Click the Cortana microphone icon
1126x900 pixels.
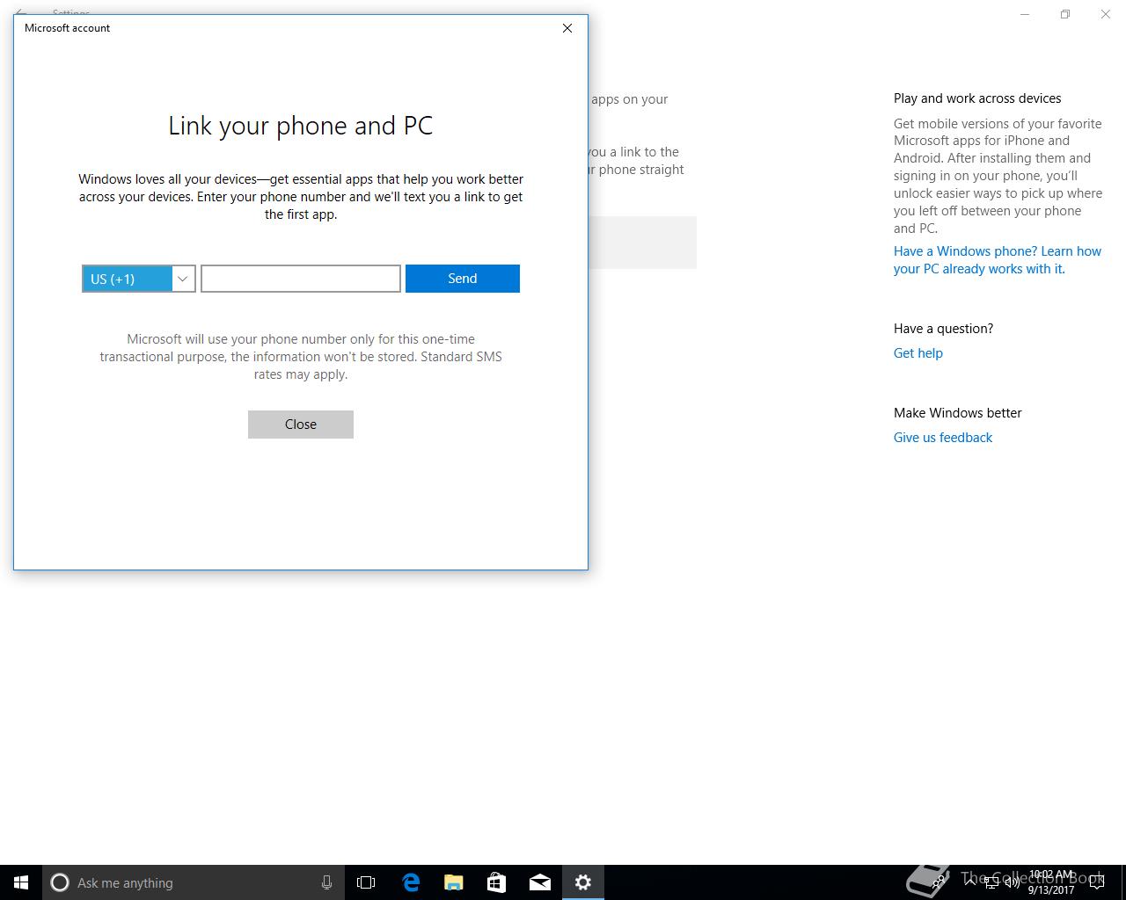pyautogui.click(x=326, y=882)
